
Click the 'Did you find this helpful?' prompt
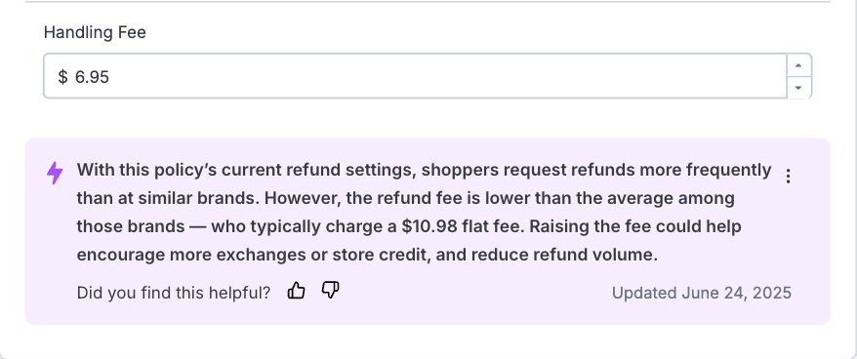(174, 293)
